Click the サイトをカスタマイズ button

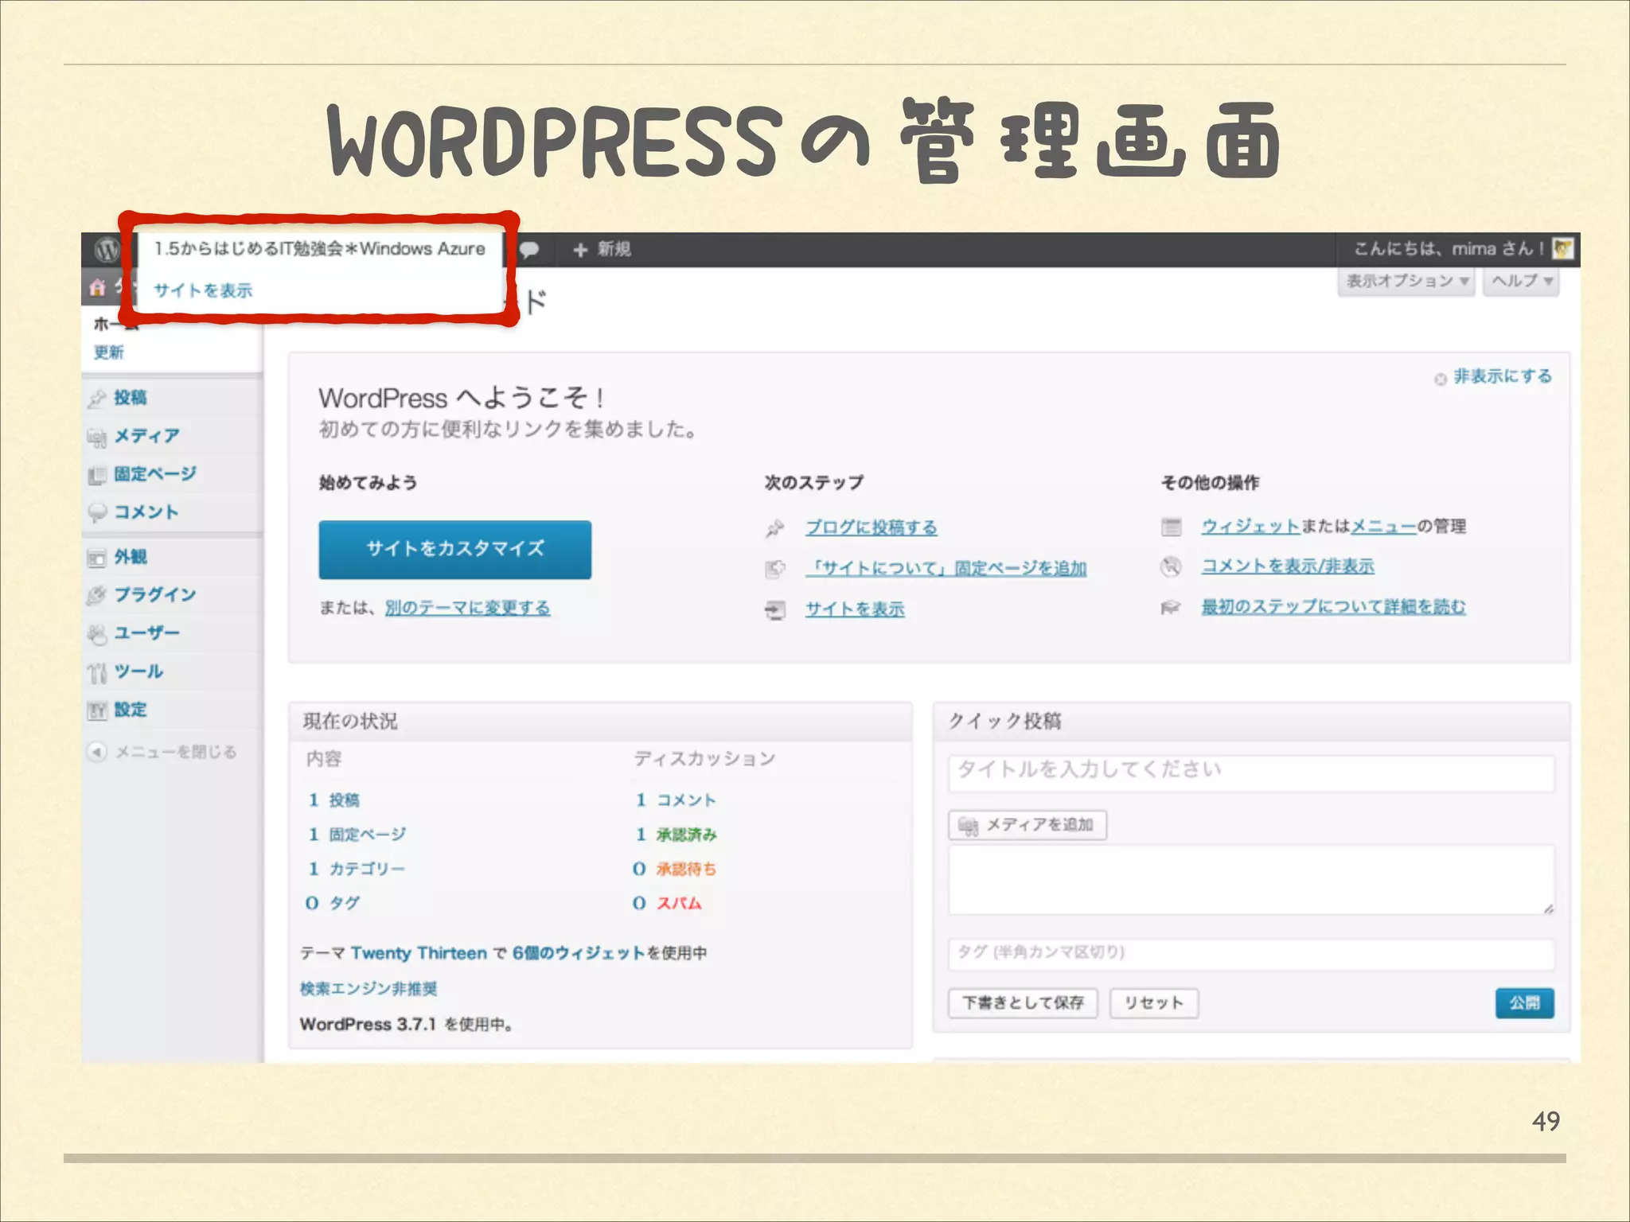[454, 550]
